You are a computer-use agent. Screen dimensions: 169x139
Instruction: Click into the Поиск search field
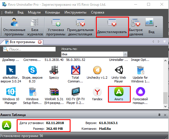click(x=29, y=49)
